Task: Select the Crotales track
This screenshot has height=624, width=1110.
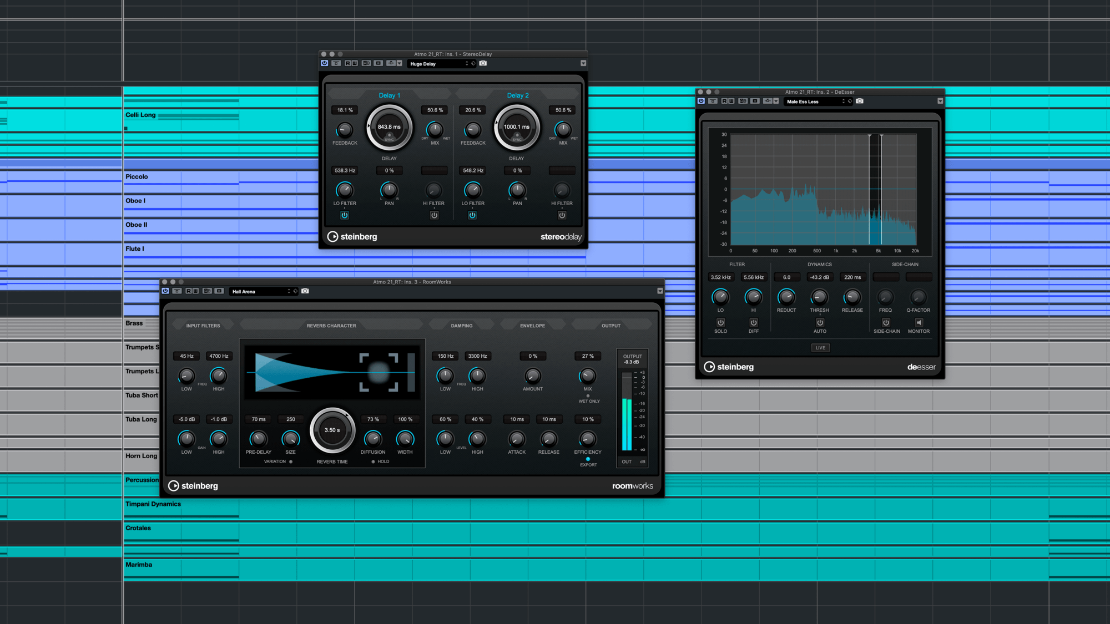Action: tap(138, 528)
